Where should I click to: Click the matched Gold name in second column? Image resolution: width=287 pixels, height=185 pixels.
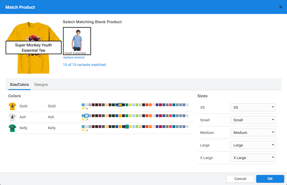coord(52,106)
